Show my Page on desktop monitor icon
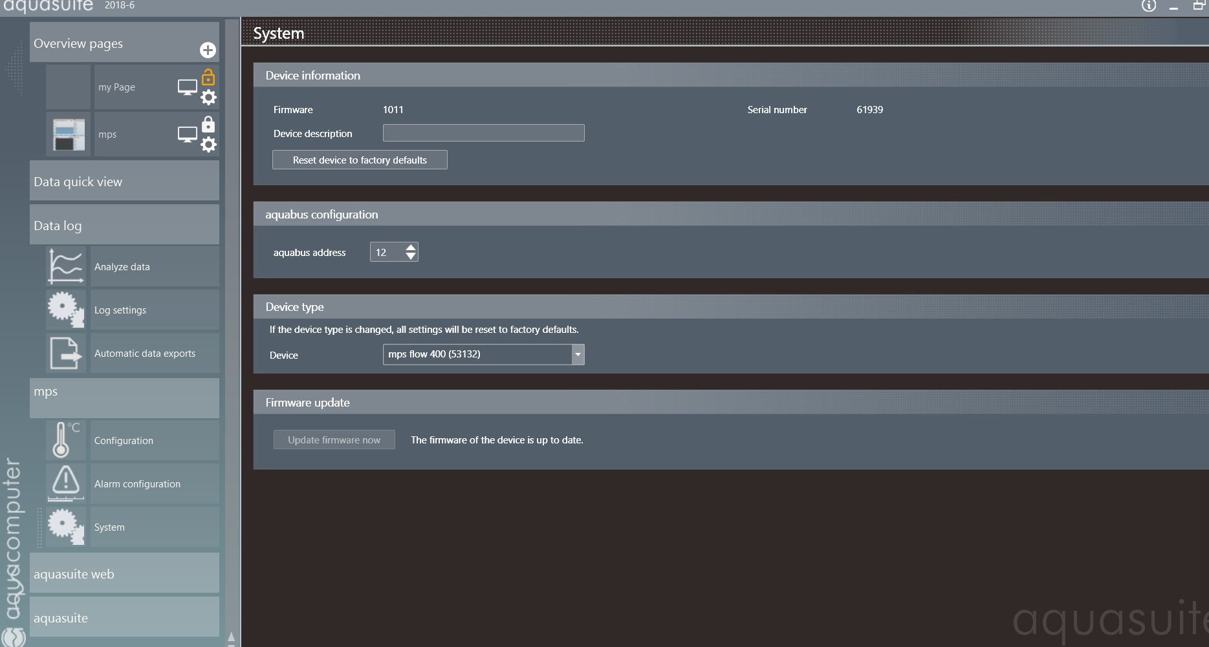 click(188, 87)
